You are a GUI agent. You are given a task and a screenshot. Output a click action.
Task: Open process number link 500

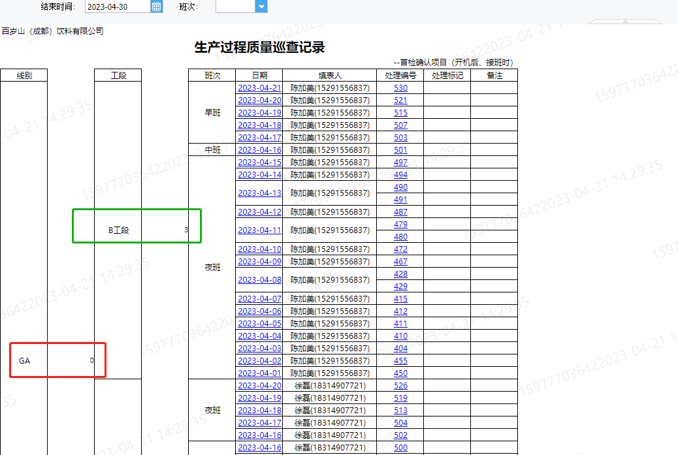pos(400,448)
